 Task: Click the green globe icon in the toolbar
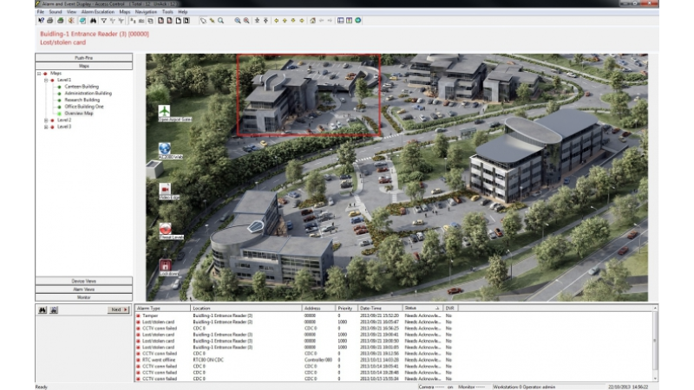coord(358,20)
